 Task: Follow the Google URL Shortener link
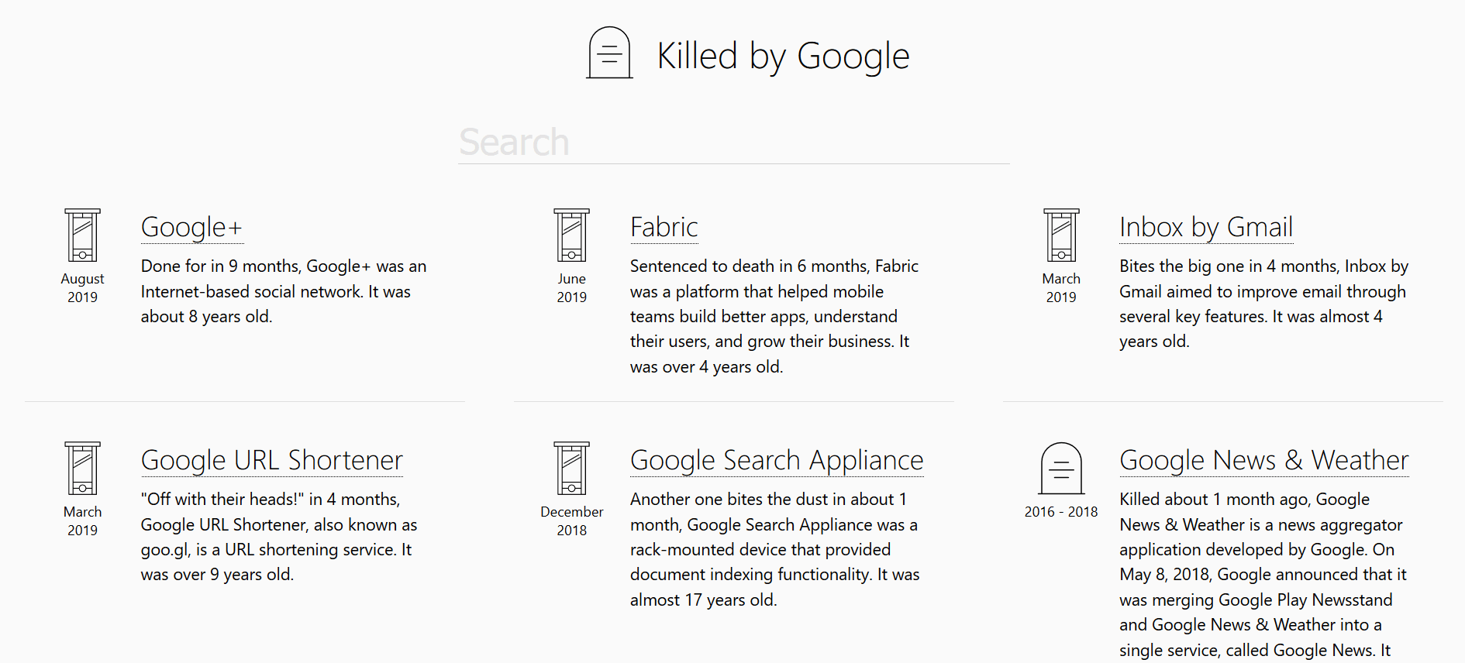tap(271, 460)
